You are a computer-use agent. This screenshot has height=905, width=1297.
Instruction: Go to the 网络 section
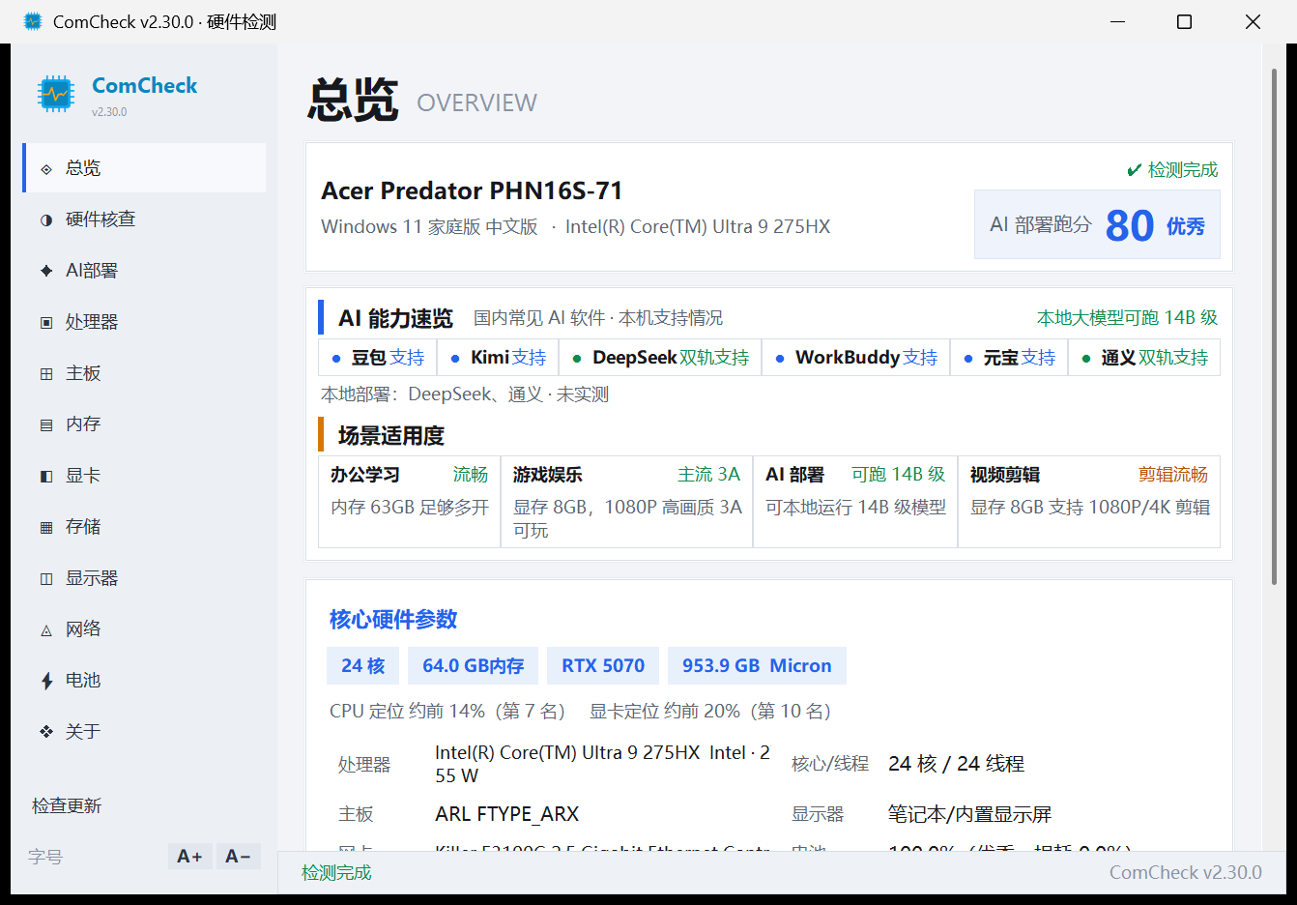coord(144,629)
